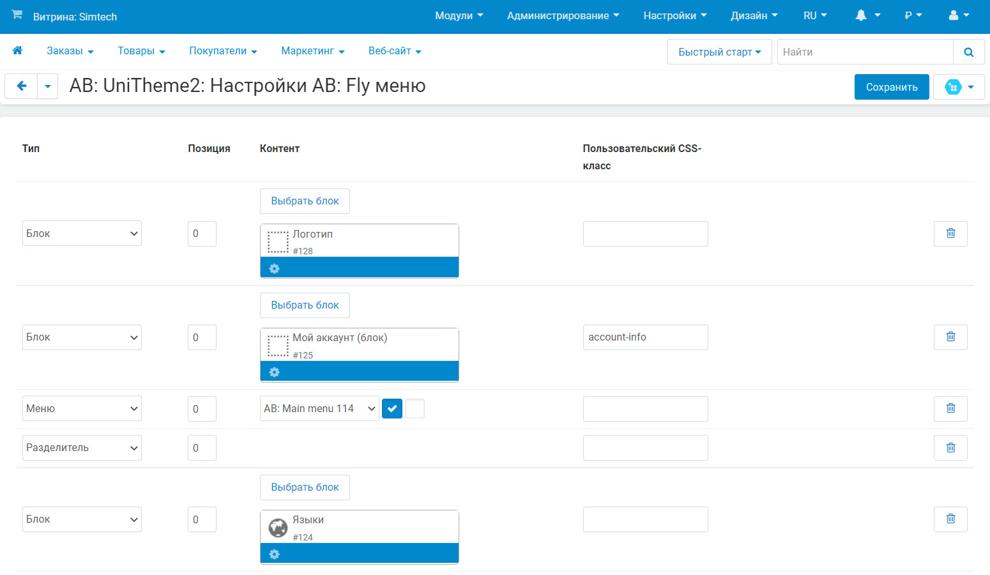The width and height of the screenshot is (990, 575).
Task: Delete the Меню row
Action: [950, 408]
